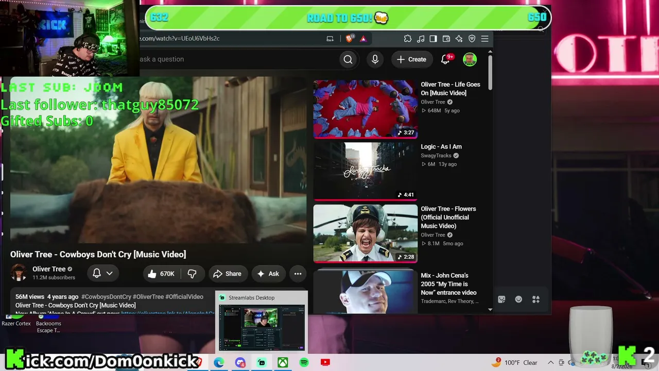Viewport: 659px width, 371px height.
Task: Open the Leo AI sparkle icon
Action: [x=459, y=39]
